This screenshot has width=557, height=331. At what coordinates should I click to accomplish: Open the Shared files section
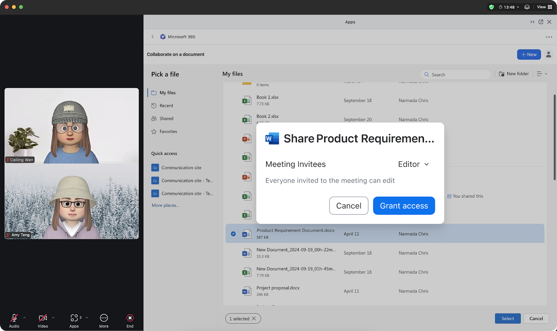(166, 119)
